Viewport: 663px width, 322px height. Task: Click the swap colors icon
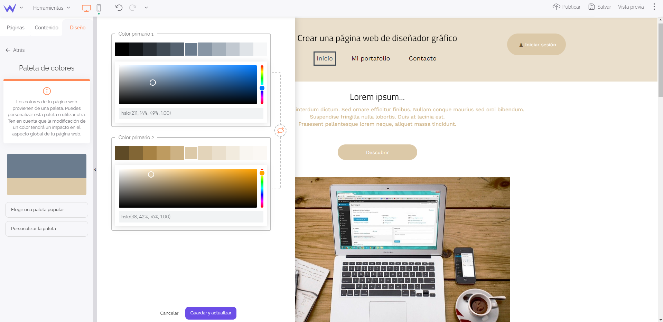coord(280,131)
